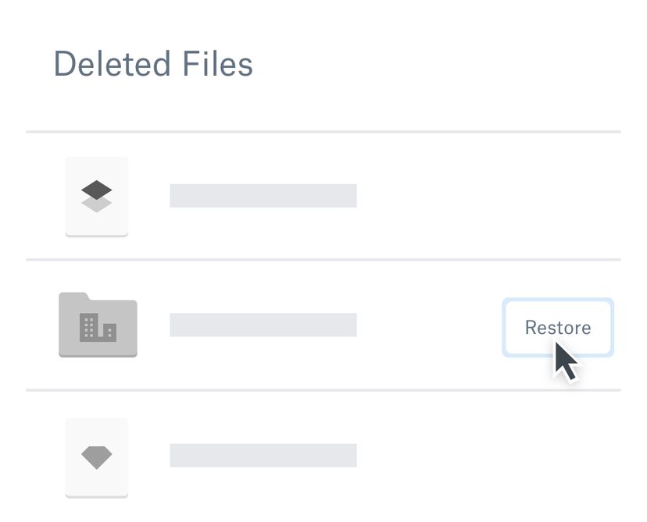647x522 pixels.
Task: Click the name bar of the bottom deleted file
Action: [263, 455]
